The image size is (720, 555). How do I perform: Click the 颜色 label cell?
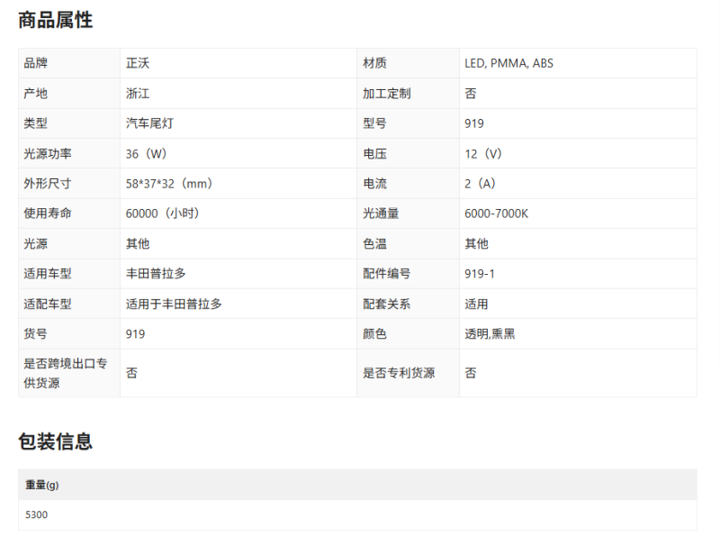click(408, 334)
